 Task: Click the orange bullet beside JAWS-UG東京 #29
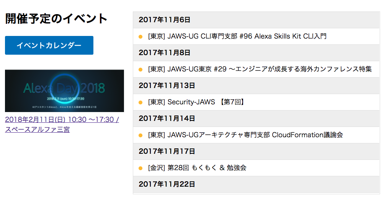tap(140, 70)
